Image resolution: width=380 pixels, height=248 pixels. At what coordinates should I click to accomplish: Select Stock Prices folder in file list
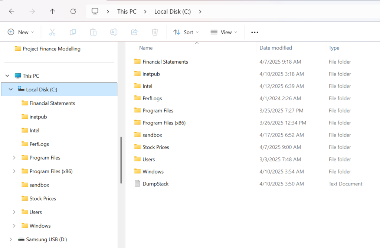pos(155,147)
